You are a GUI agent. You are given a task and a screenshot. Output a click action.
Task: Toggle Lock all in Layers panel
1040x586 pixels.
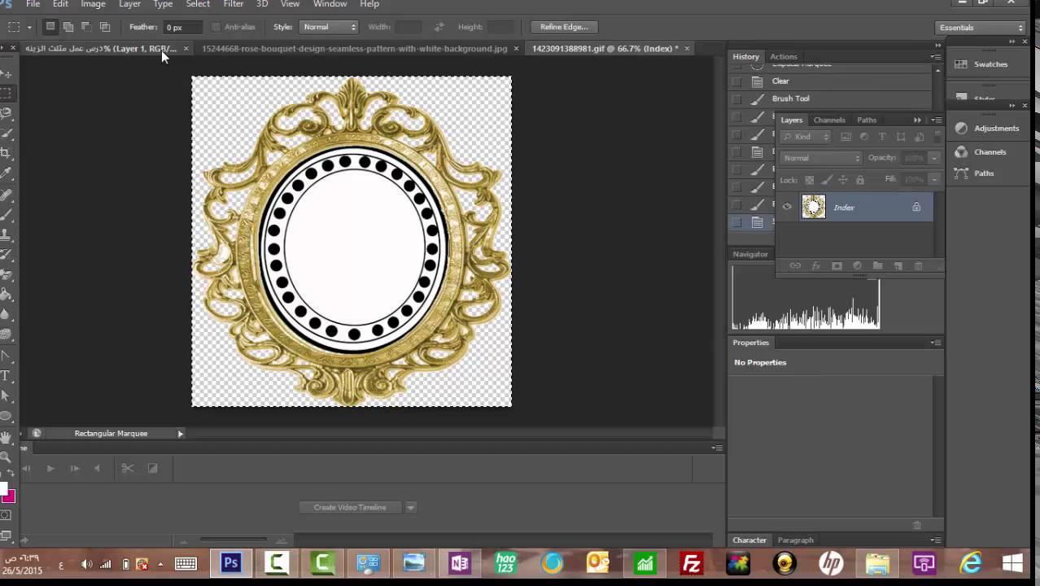(x=859, y=180)
